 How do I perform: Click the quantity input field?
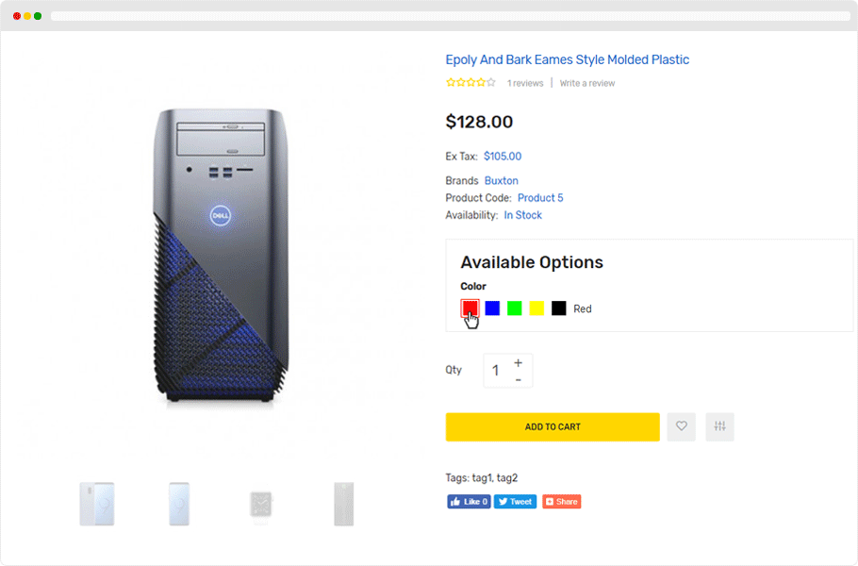point(496,371)
